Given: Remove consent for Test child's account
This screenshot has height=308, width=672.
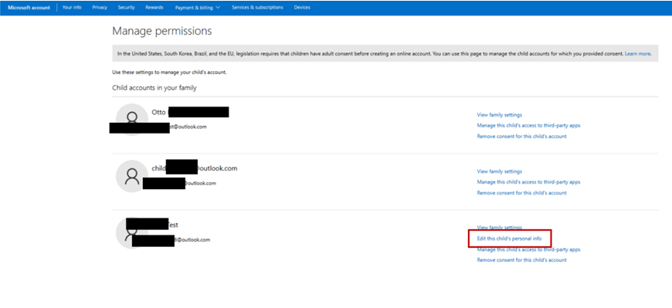Looking at the screenshot, I should (521, 260).
